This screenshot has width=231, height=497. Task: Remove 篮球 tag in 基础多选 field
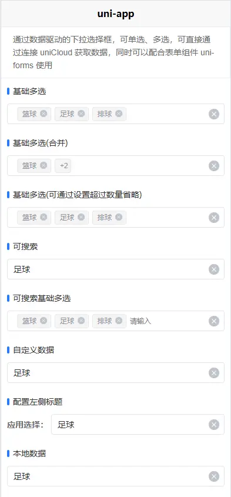click(43, 114)
